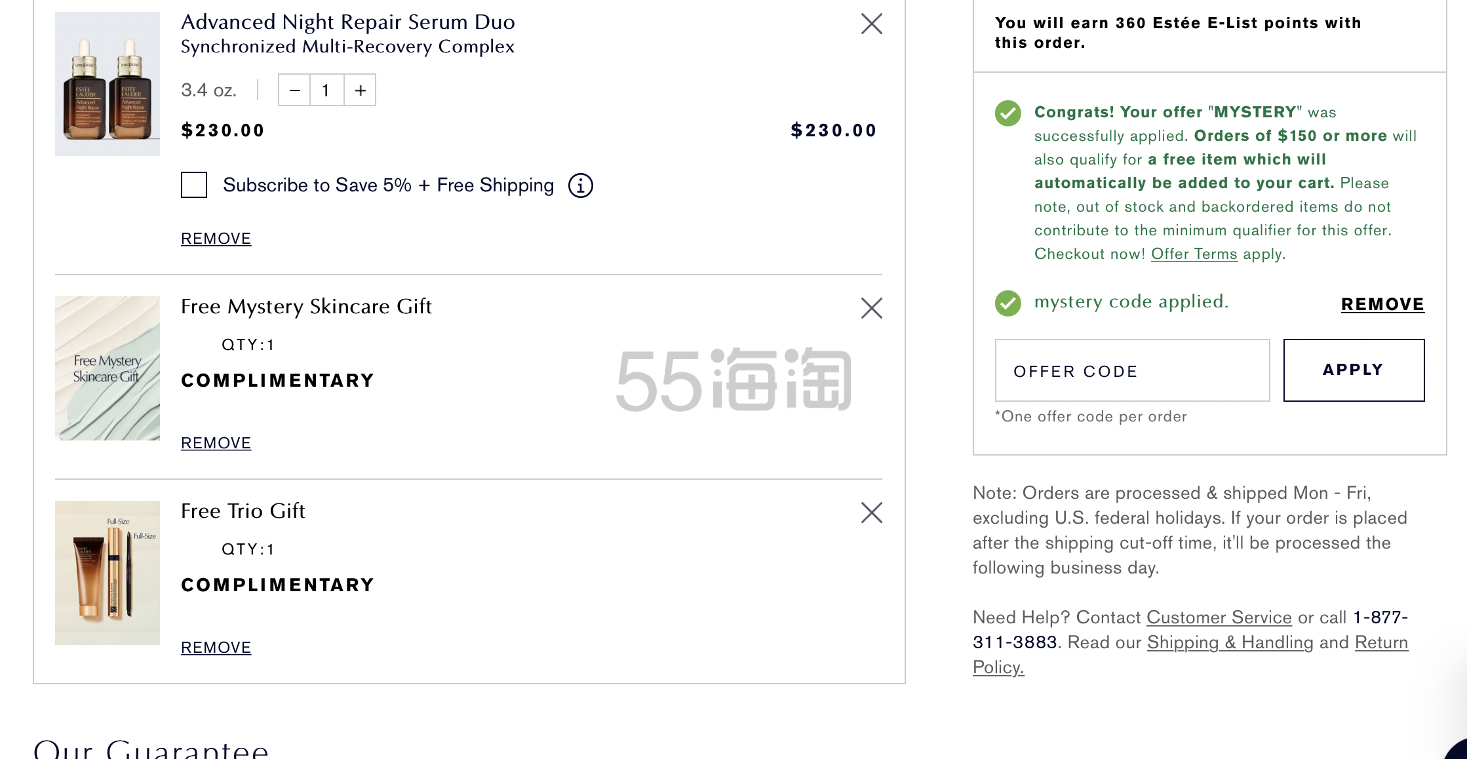Open the Customer Service link

pyautogui.click(x=1219, y=617)
